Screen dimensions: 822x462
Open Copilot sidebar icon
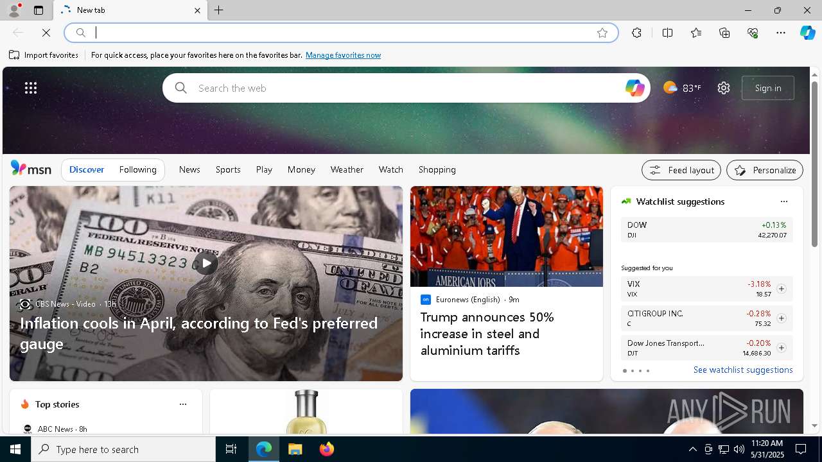pos(807,33)
